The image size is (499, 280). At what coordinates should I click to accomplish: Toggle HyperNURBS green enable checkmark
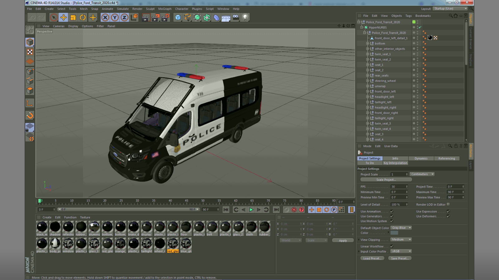pos(420,27)
